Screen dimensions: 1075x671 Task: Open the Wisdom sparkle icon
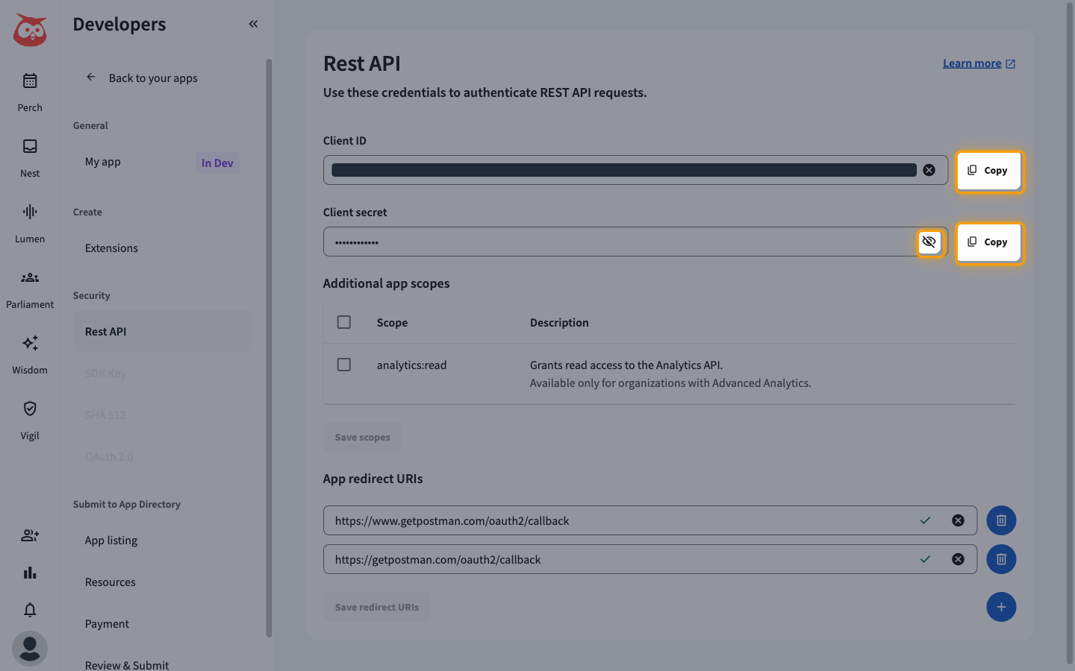pos(30,343)
